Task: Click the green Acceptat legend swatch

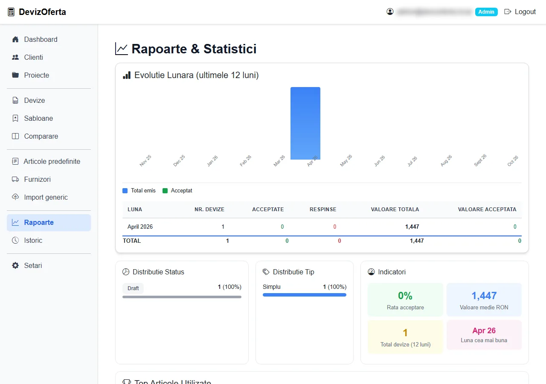Action: [x=165, y=191]
